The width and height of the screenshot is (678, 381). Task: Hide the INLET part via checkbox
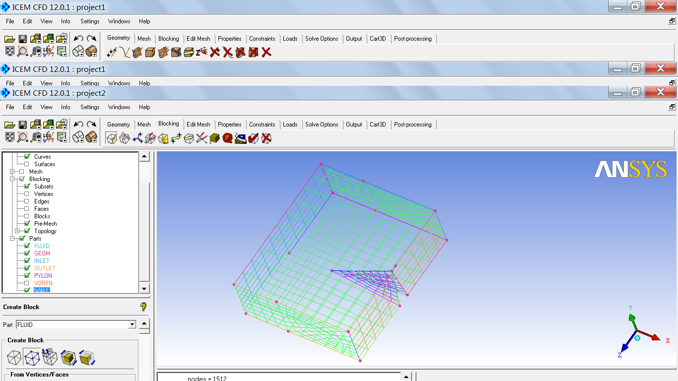coord(27,261)
